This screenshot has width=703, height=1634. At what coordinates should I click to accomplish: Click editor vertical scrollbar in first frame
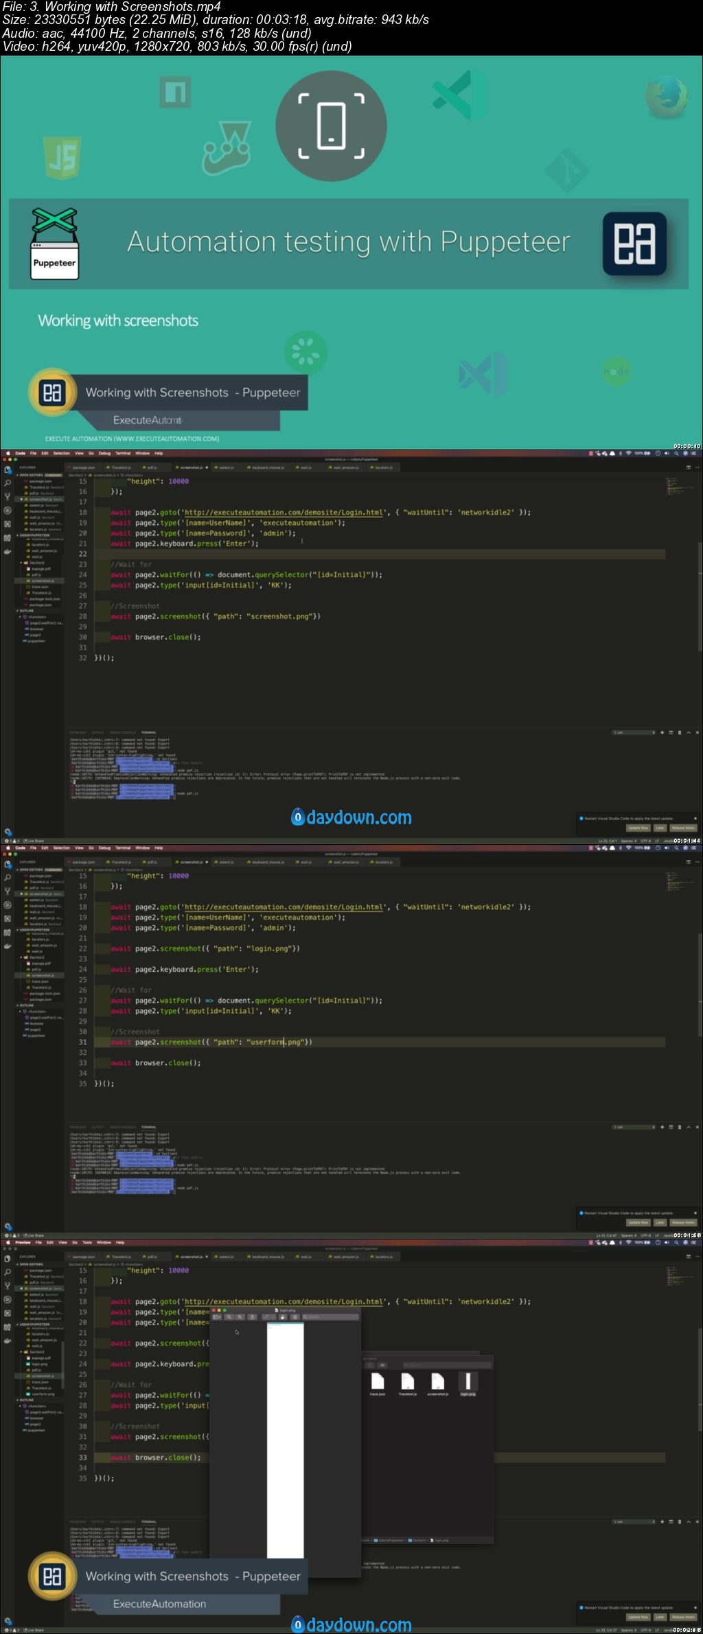coord(700,597)
